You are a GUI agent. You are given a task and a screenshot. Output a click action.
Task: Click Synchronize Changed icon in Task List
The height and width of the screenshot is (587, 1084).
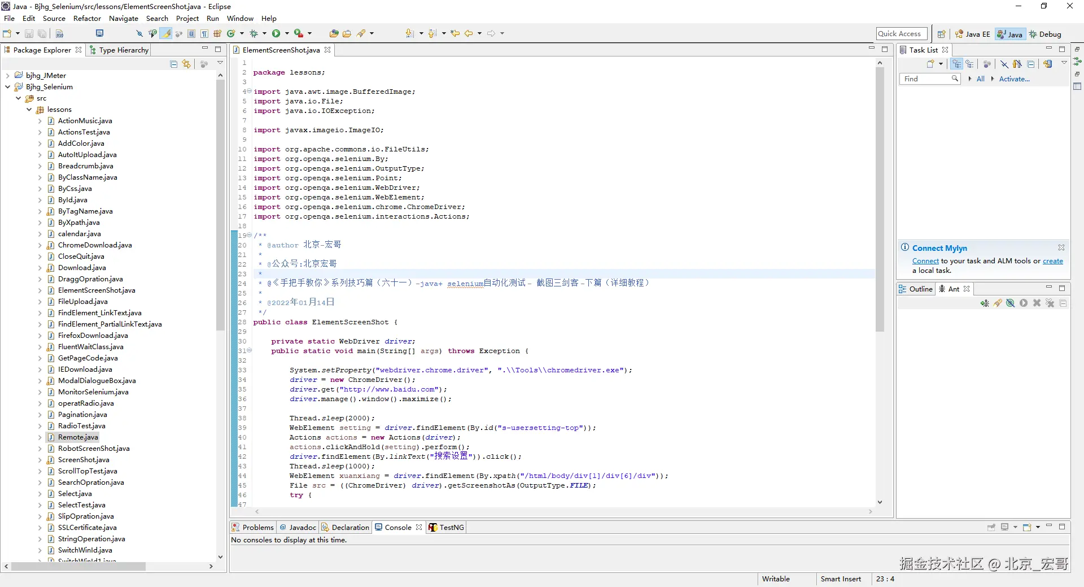coord(1048,64)
